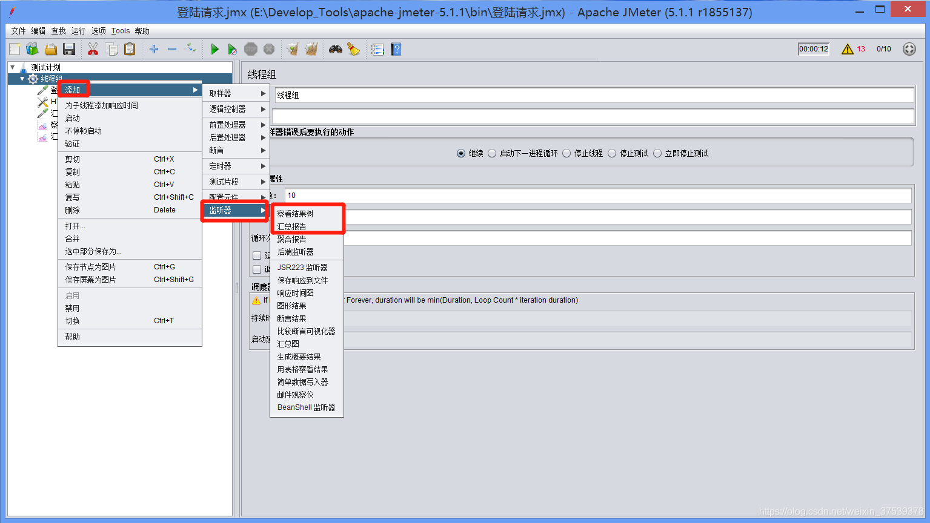
Task: Select the 测试计划 flask icon in the tree
Action: pos(23,67)
